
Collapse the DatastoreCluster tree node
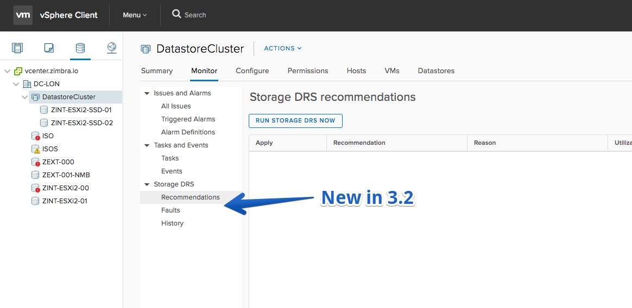(x=25, y=97)
